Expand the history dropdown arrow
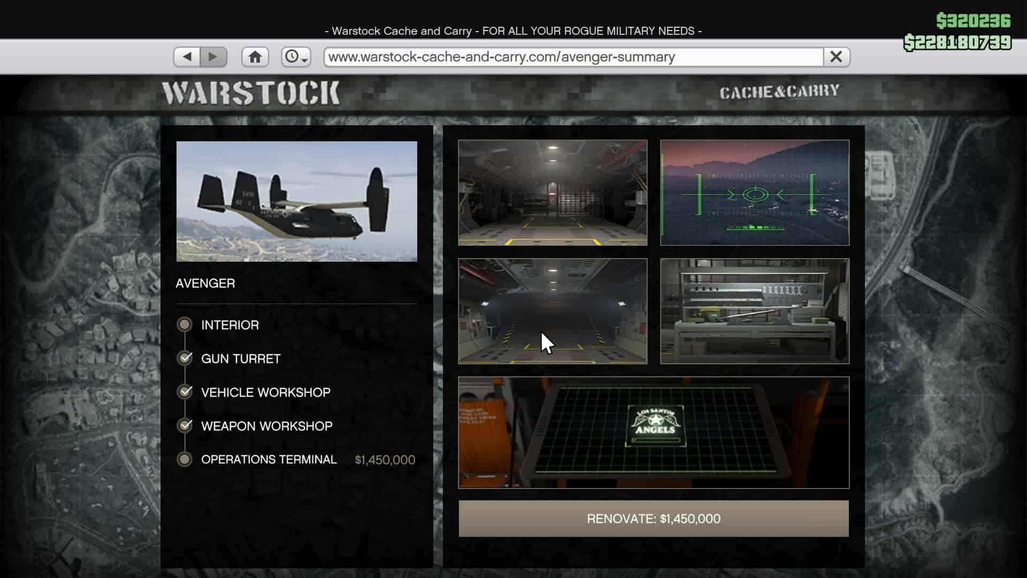1027x578 pixels. point(304,60)
